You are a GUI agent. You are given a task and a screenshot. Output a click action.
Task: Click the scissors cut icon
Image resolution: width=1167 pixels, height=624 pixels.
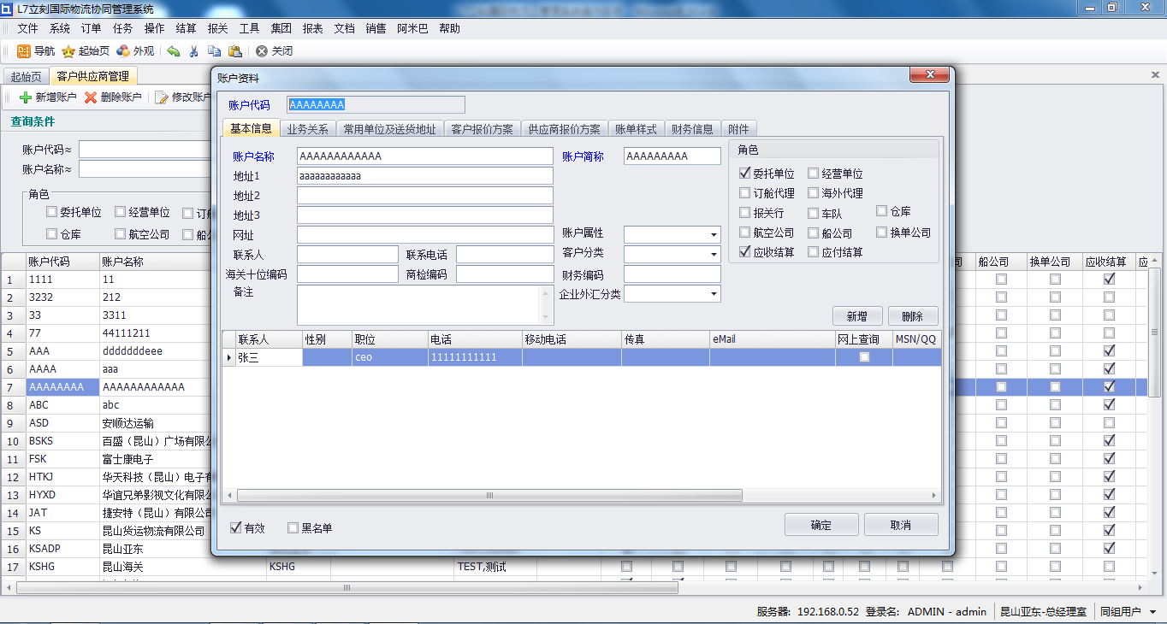point(194,51)
